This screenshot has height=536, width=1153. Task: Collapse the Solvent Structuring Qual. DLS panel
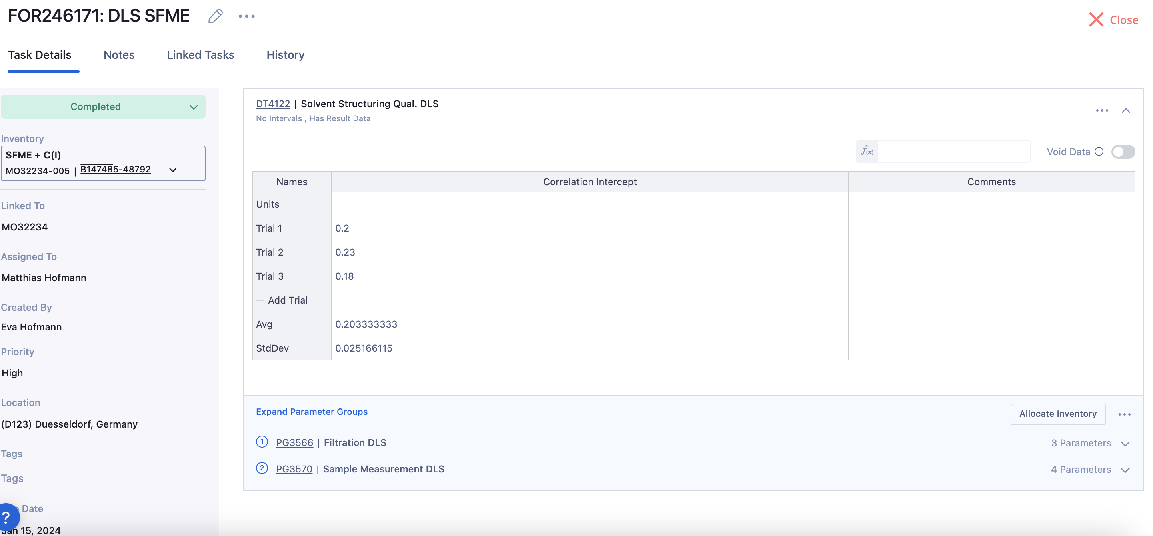[1126, 110]
